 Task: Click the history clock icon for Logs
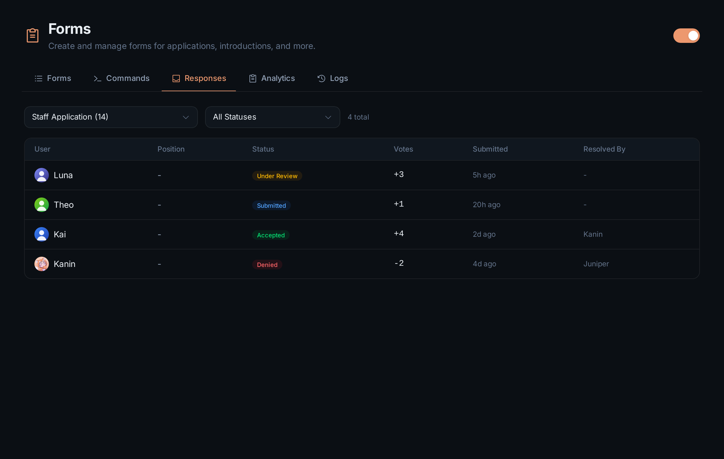click(322, 79)
